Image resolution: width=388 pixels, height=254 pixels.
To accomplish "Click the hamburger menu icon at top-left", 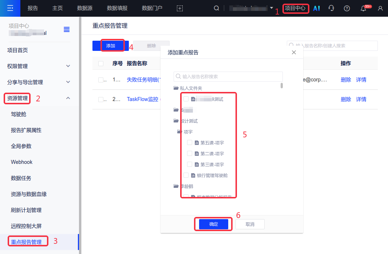I will click(10, 8).
